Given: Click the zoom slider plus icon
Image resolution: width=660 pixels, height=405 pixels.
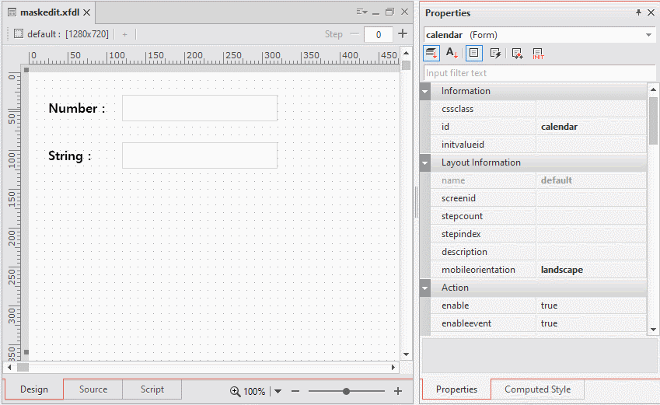Looking at the screenshot, I should 398,392.
